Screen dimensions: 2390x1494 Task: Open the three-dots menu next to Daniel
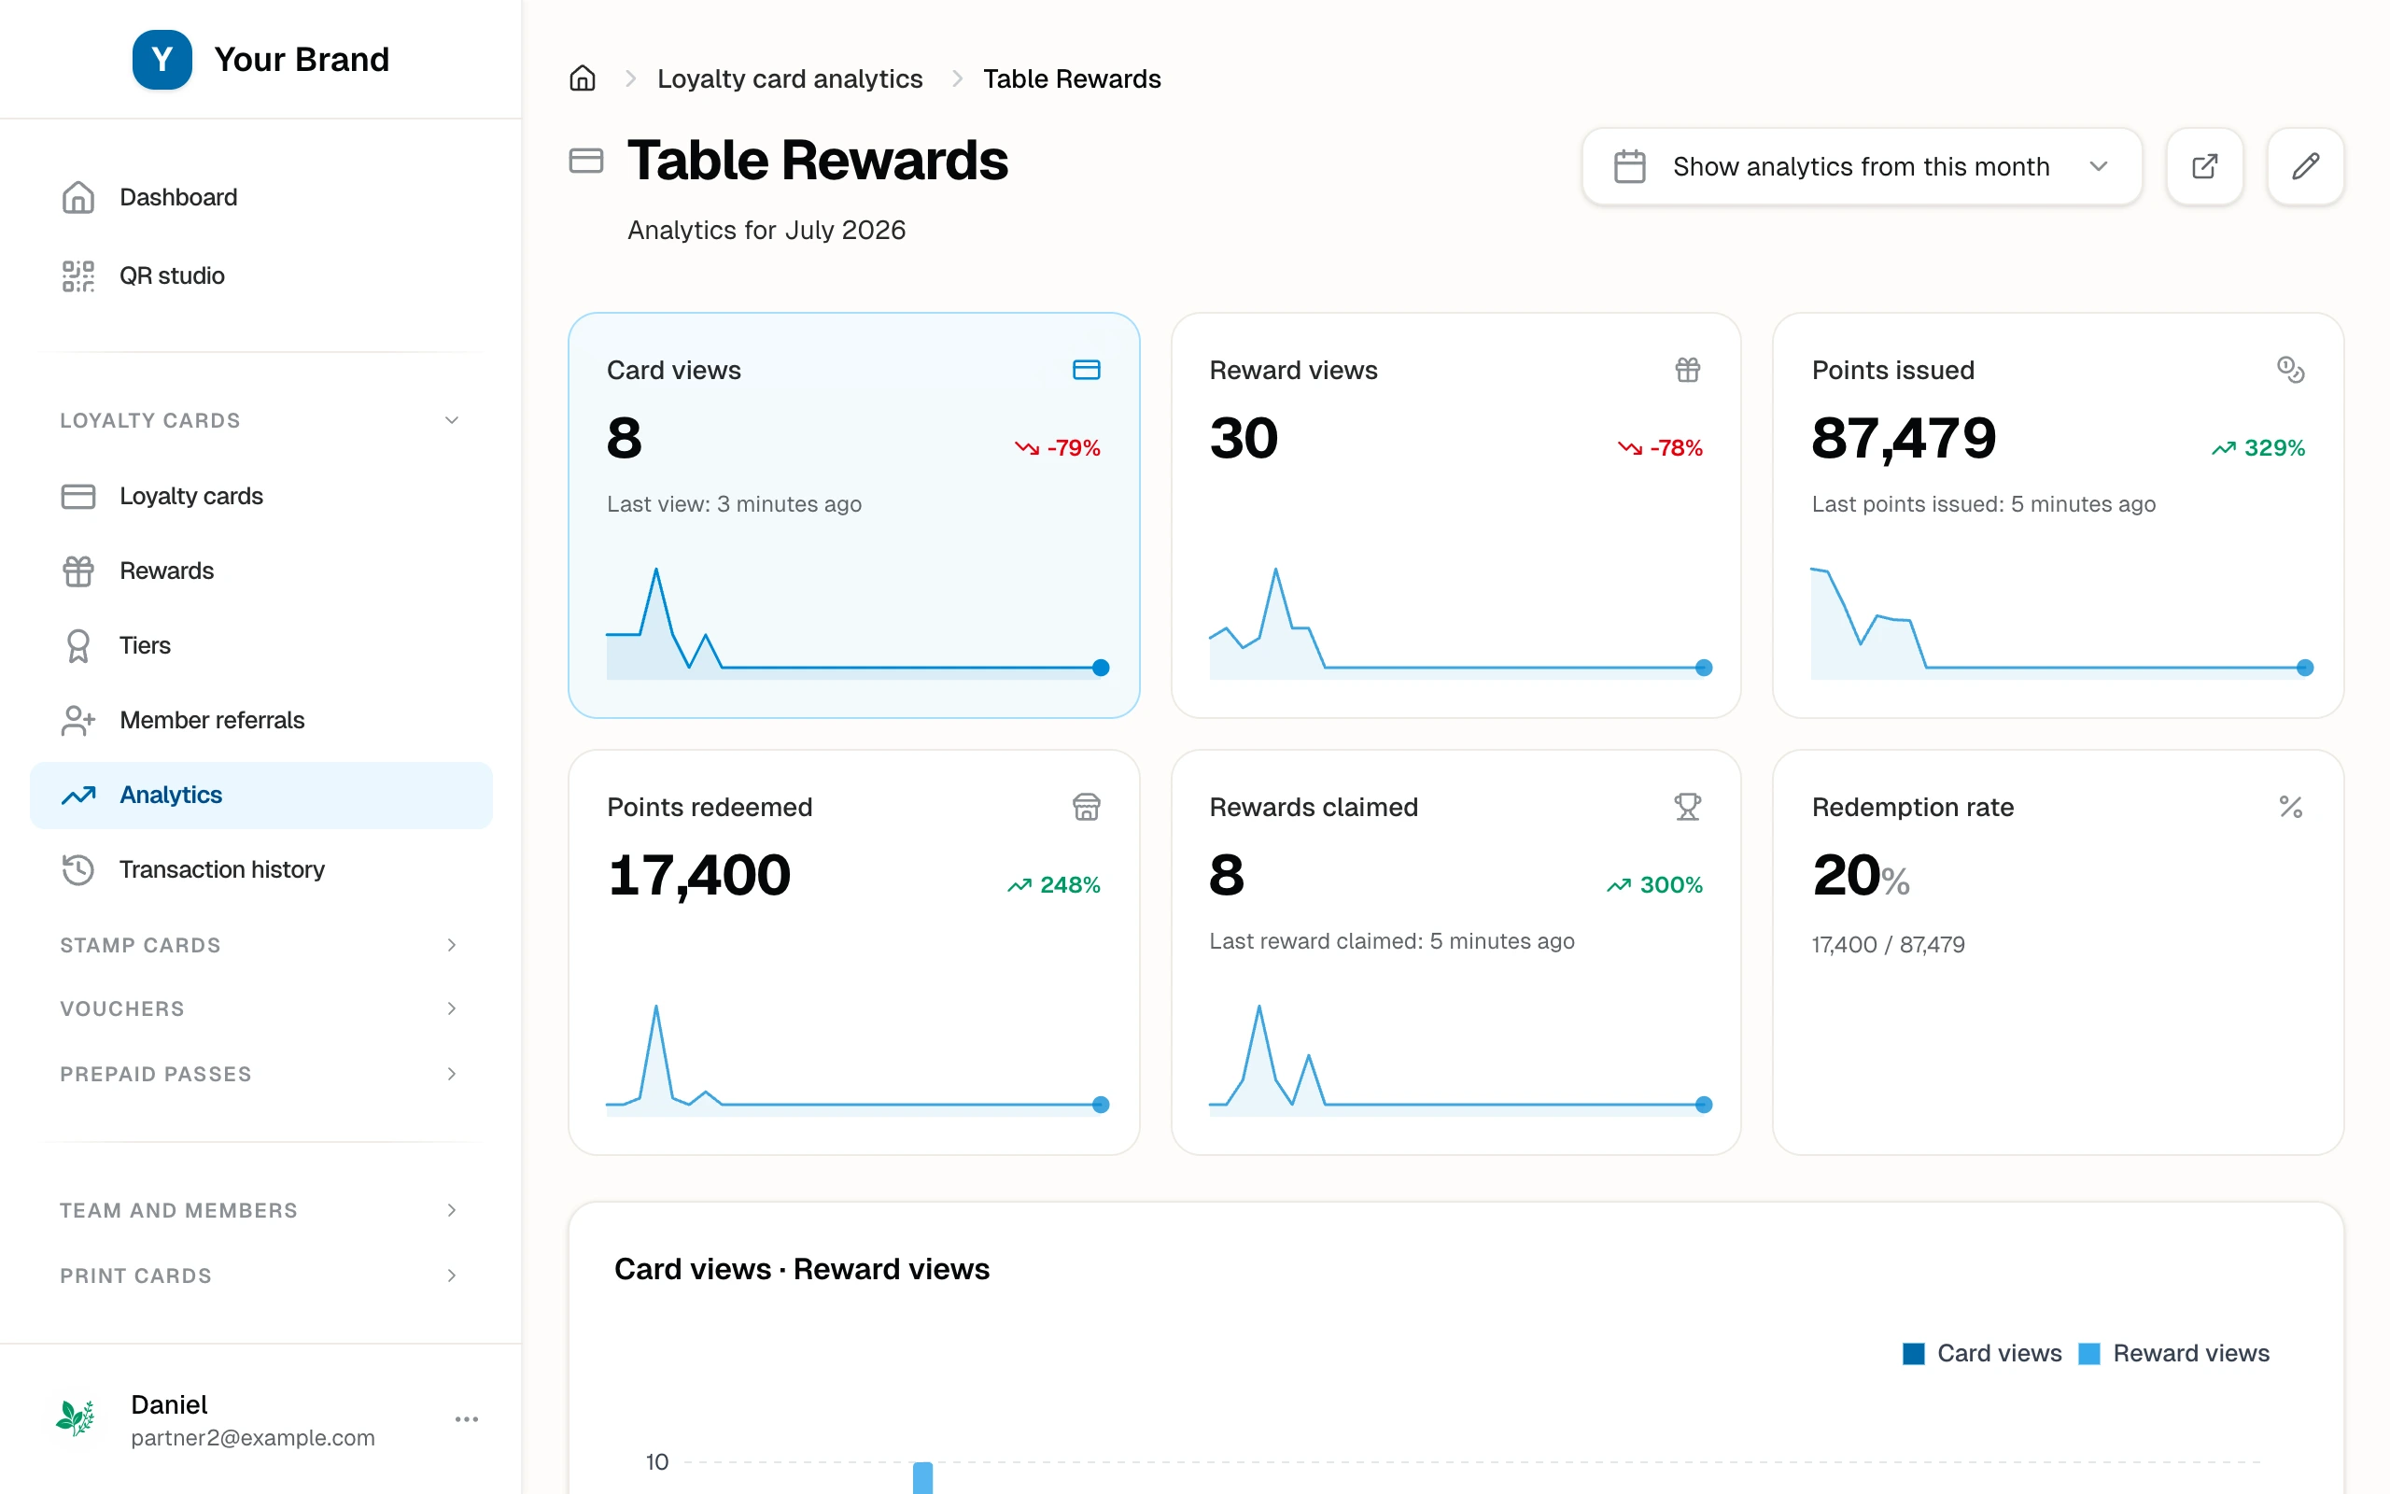(x=466, y=1419)
